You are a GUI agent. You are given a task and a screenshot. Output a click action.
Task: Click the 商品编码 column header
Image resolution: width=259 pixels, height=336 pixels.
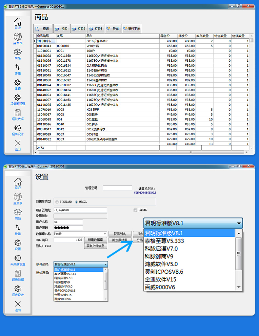coord(46,36)
